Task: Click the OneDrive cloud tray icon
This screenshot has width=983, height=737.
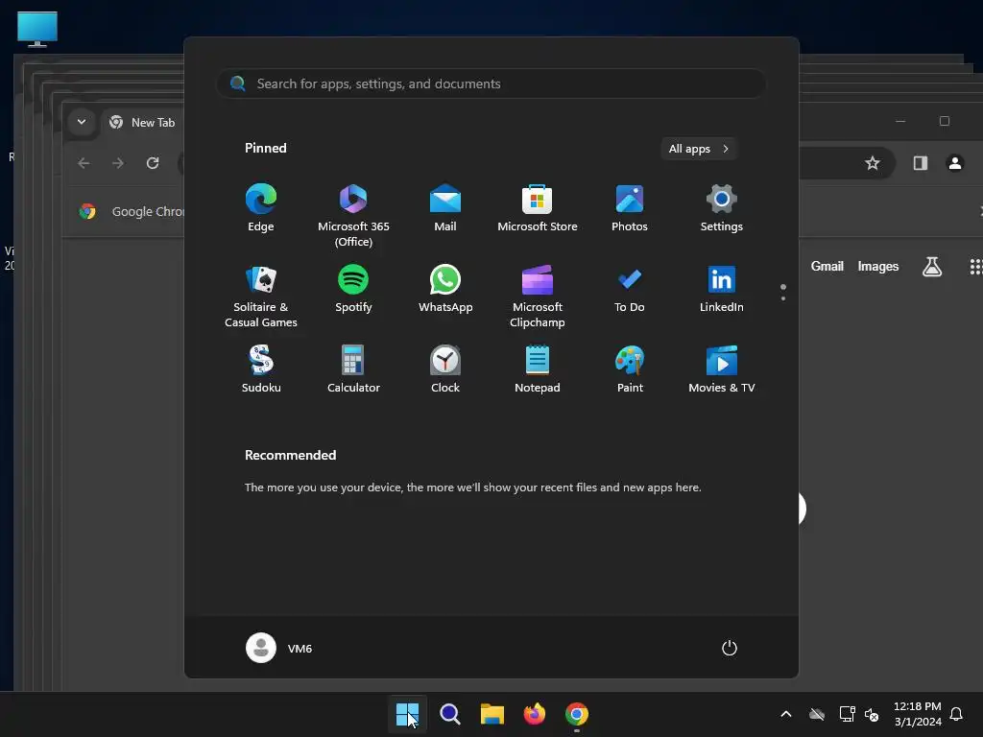Action: [817, 714]
